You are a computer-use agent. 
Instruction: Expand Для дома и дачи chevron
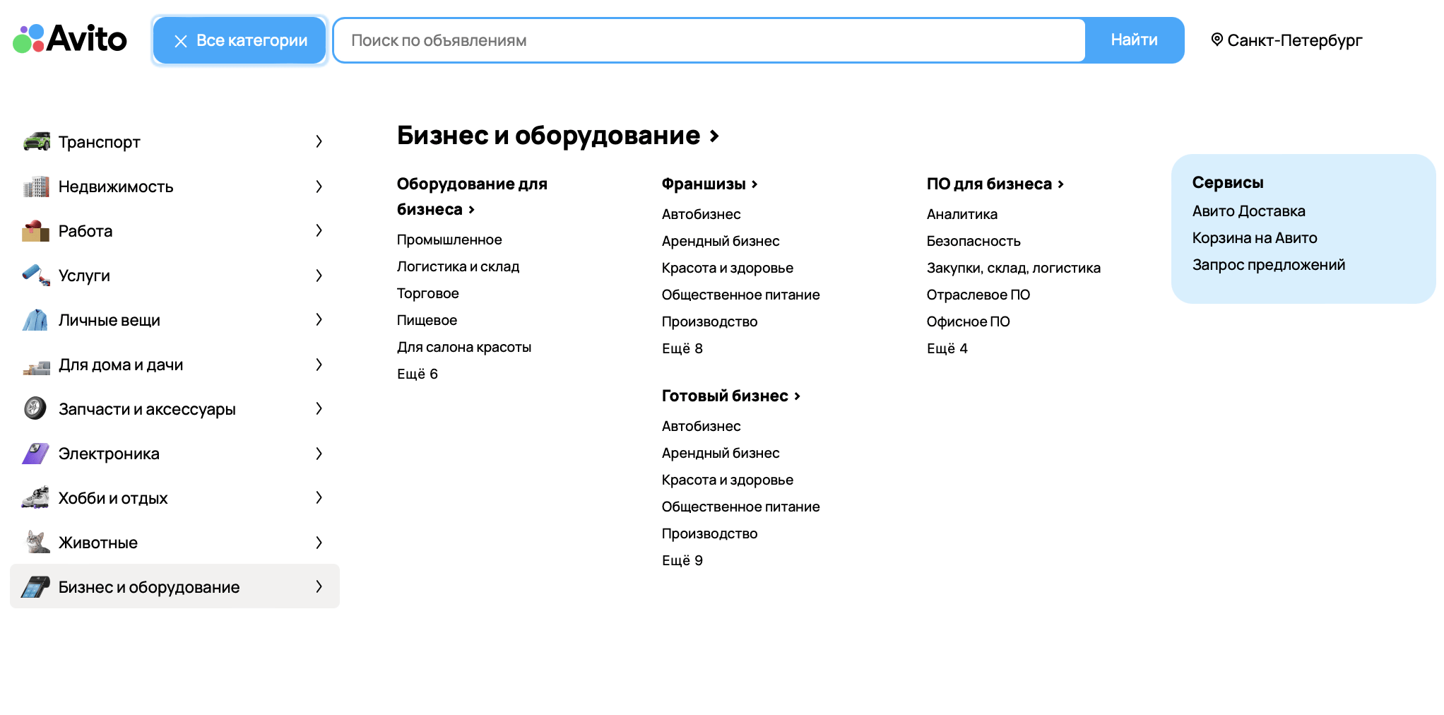[319, 365]
